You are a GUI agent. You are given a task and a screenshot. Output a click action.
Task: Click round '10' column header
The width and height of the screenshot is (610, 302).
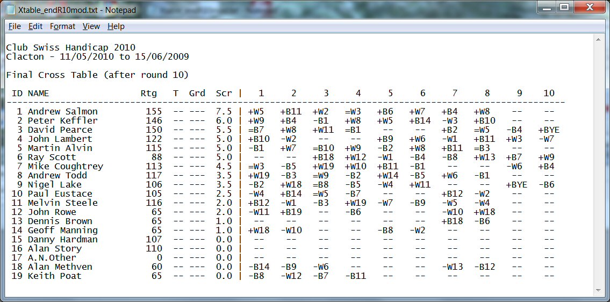click(x=549, y=94)
